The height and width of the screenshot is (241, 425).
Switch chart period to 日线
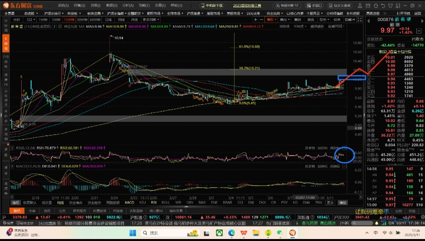point(108,19)
